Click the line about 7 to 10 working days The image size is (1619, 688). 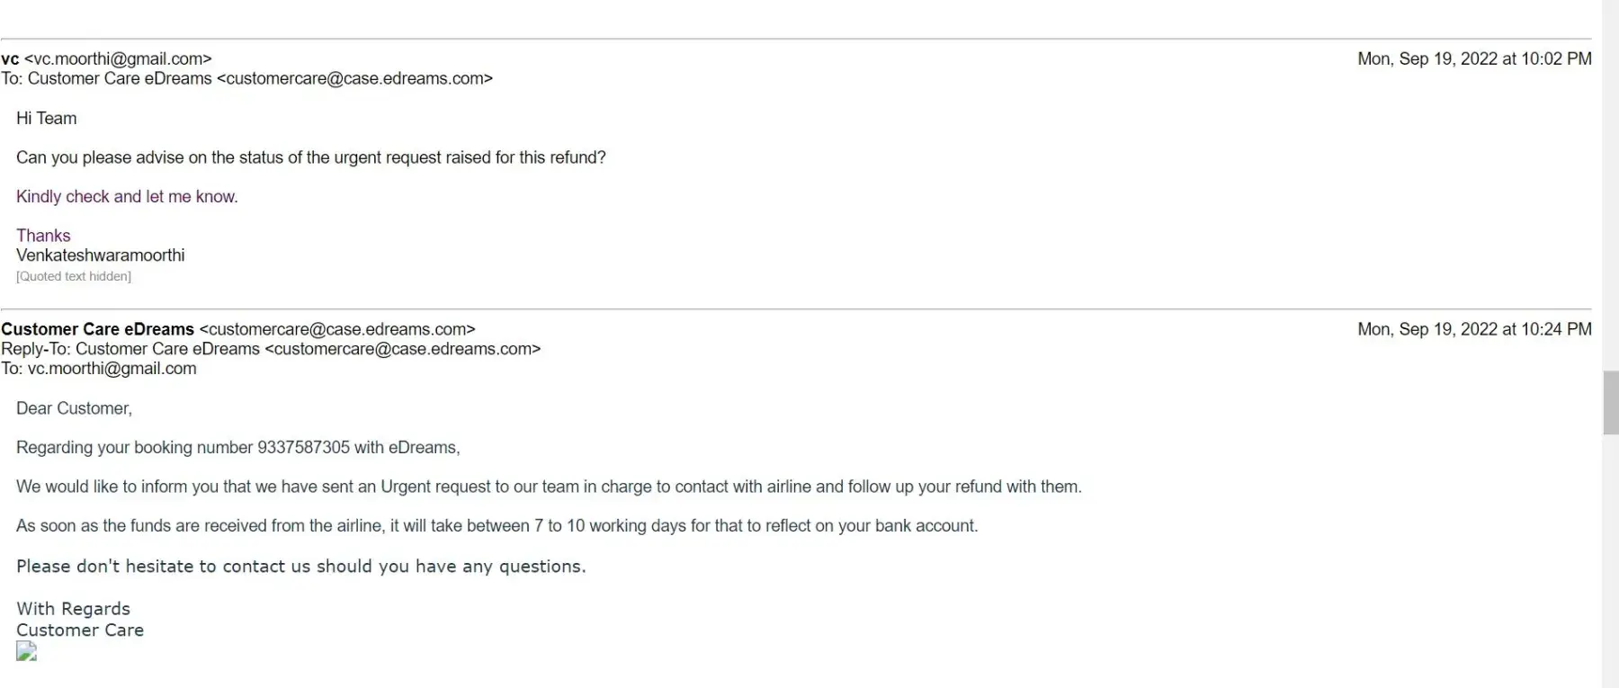tap(496, 526)
